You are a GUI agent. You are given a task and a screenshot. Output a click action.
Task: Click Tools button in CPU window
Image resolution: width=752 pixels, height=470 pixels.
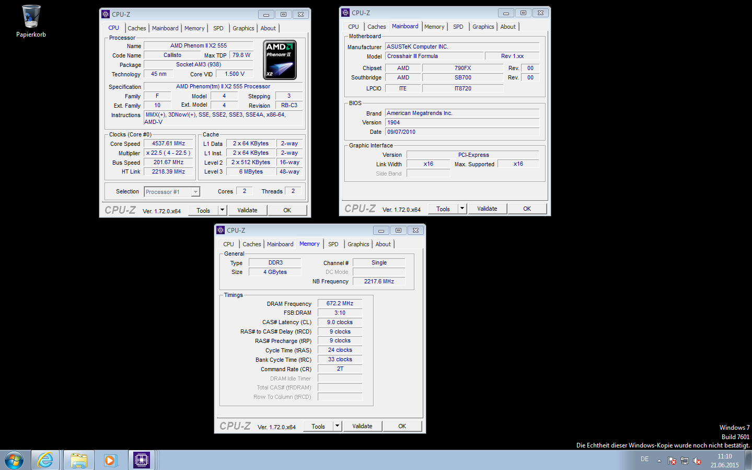pos(203,210)
